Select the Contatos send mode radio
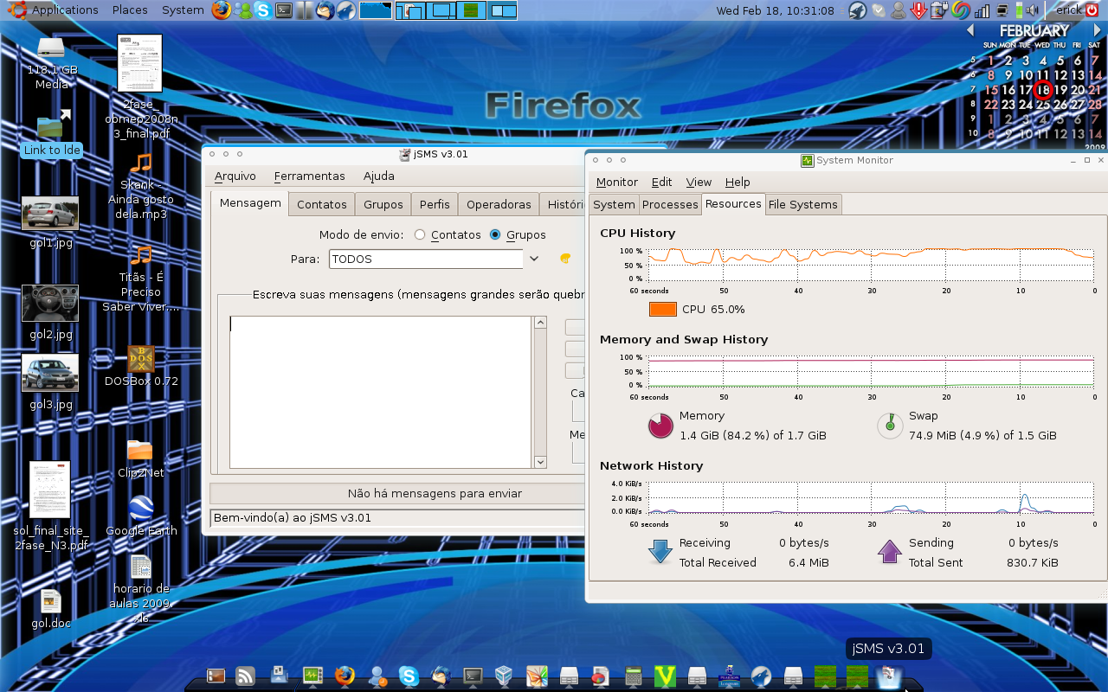This screenshot has height=692, width=1108. (420, 234)
